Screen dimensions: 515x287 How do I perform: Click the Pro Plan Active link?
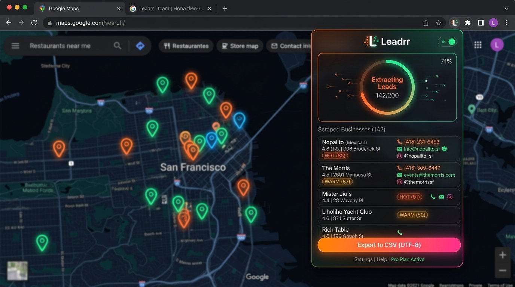tap(408, 259)
